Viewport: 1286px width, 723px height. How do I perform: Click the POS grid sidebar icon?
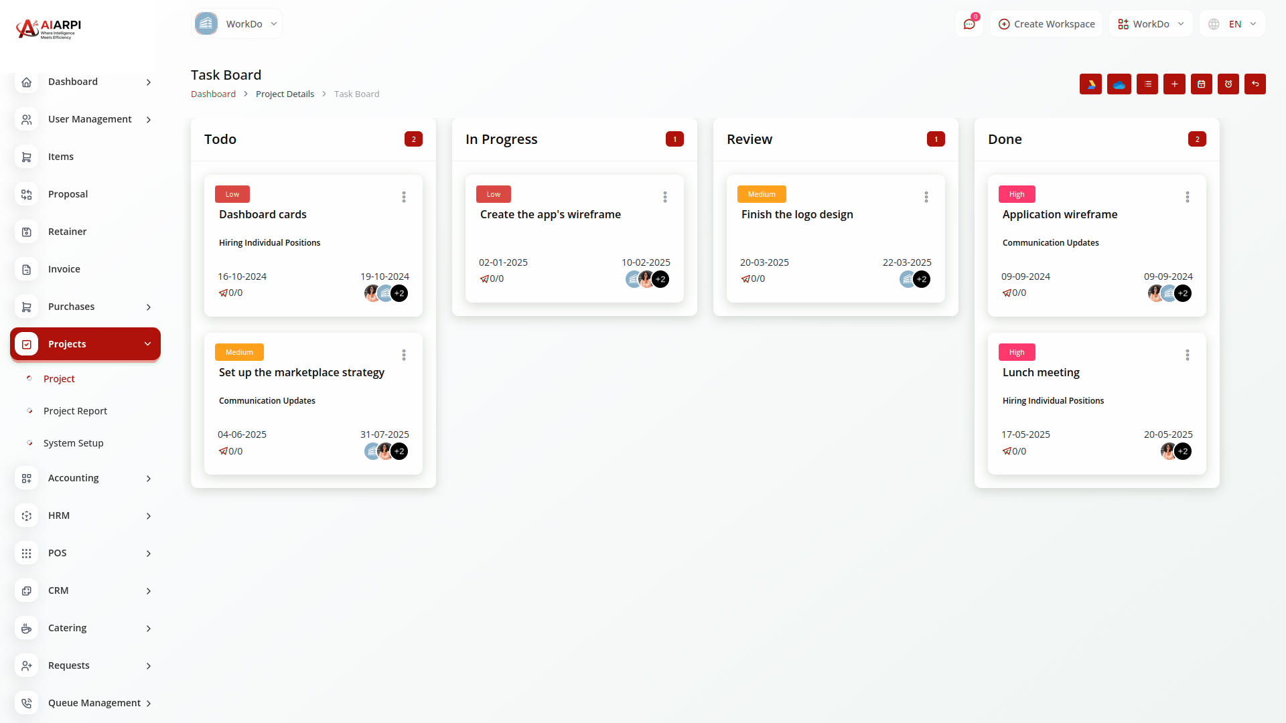point(27,553)
